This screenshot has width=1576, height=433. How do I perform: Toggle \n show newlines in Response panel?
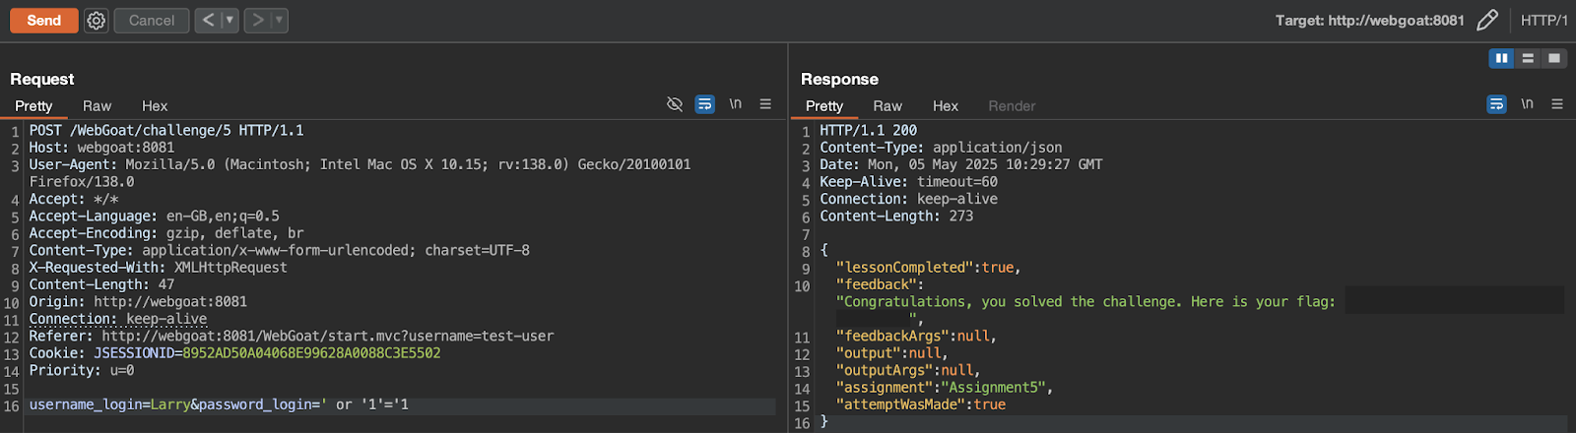(x=1527, y=103)
